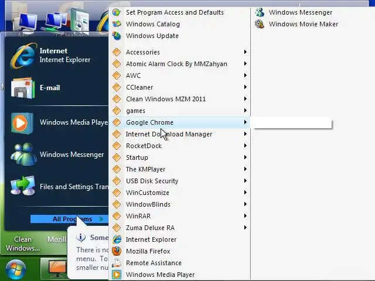Select the Internet Download Manager label

[x=169, y=134]
